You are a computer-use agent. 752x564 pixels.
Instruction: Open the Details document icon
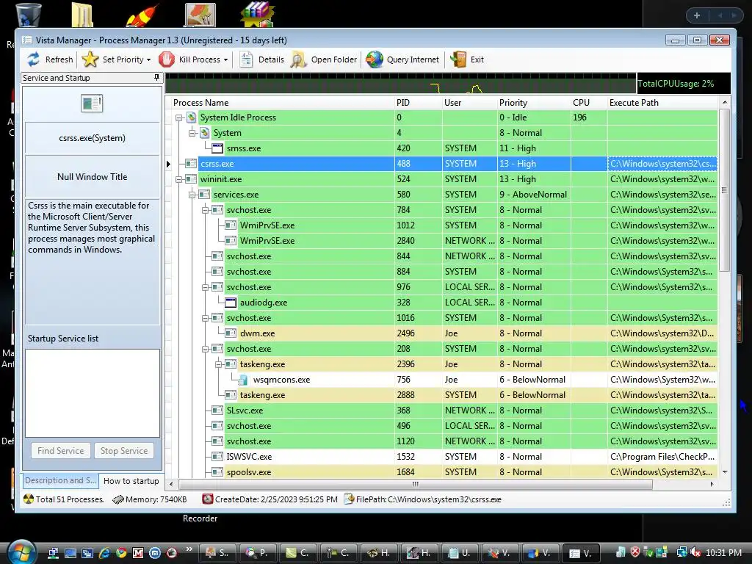(246, 59)
